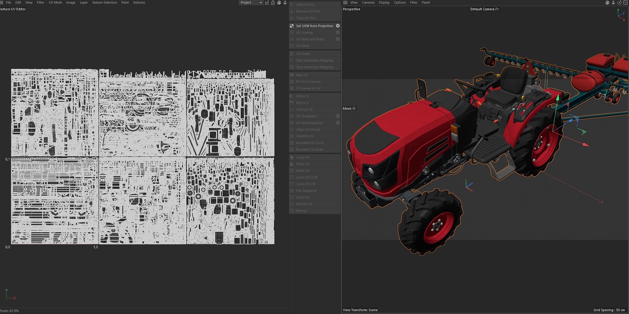Open the UV Mesh menu

click(x=55, y=3)
